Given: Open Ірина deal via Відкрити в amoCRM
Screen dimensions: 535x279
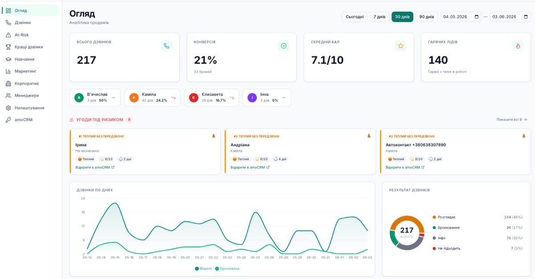Looking at the screenshot, I should (x=95, y=167).
